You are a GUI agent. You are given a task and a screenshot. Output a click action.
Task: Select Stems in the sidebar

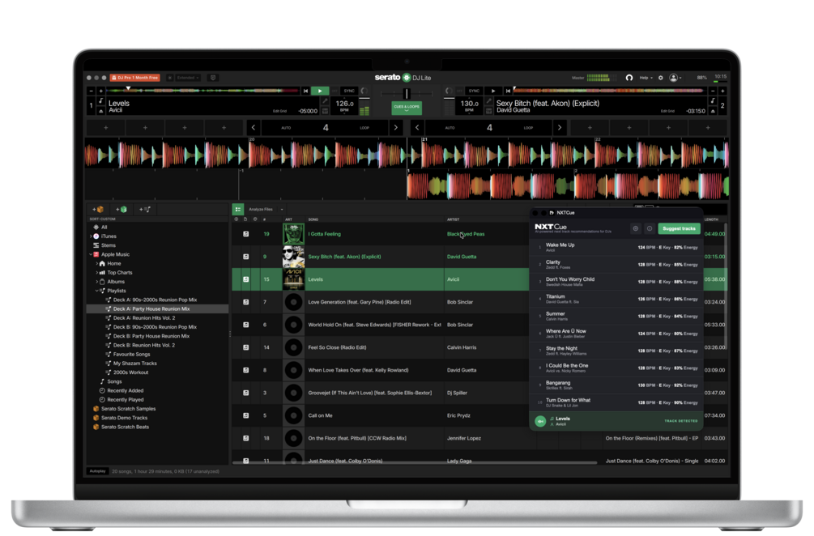click(108, 245)
